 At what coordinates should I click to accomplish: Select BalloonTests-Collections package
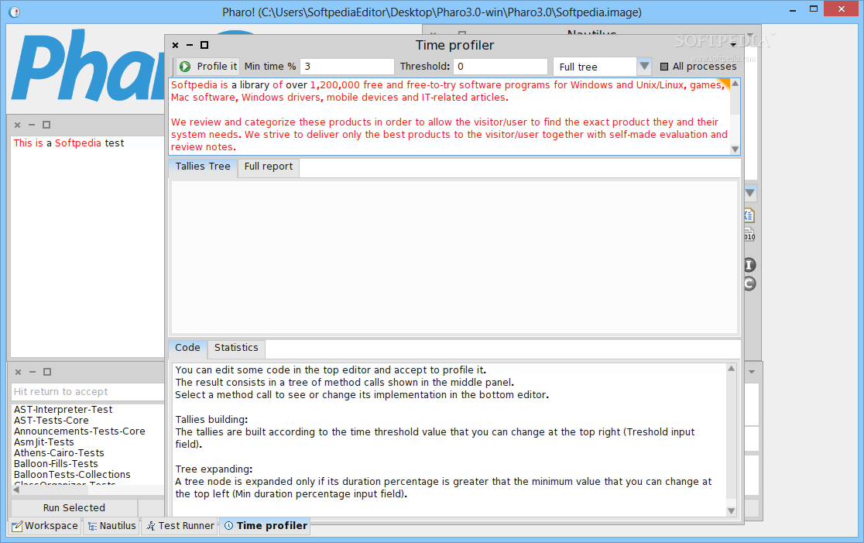(x=72, y=475)
